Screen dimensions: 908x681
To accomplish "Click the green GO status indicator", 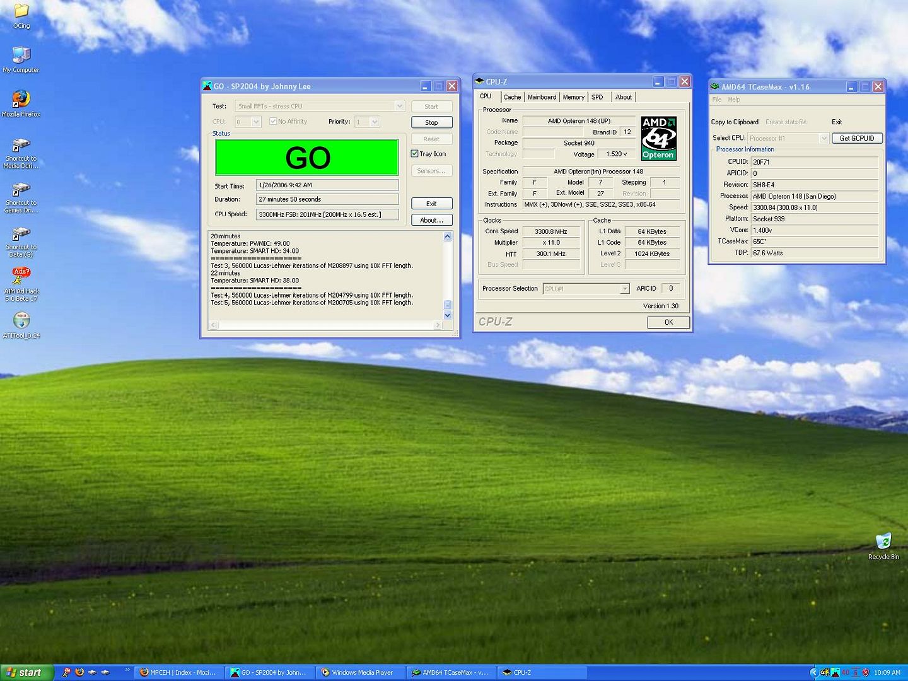I will 307,157.
